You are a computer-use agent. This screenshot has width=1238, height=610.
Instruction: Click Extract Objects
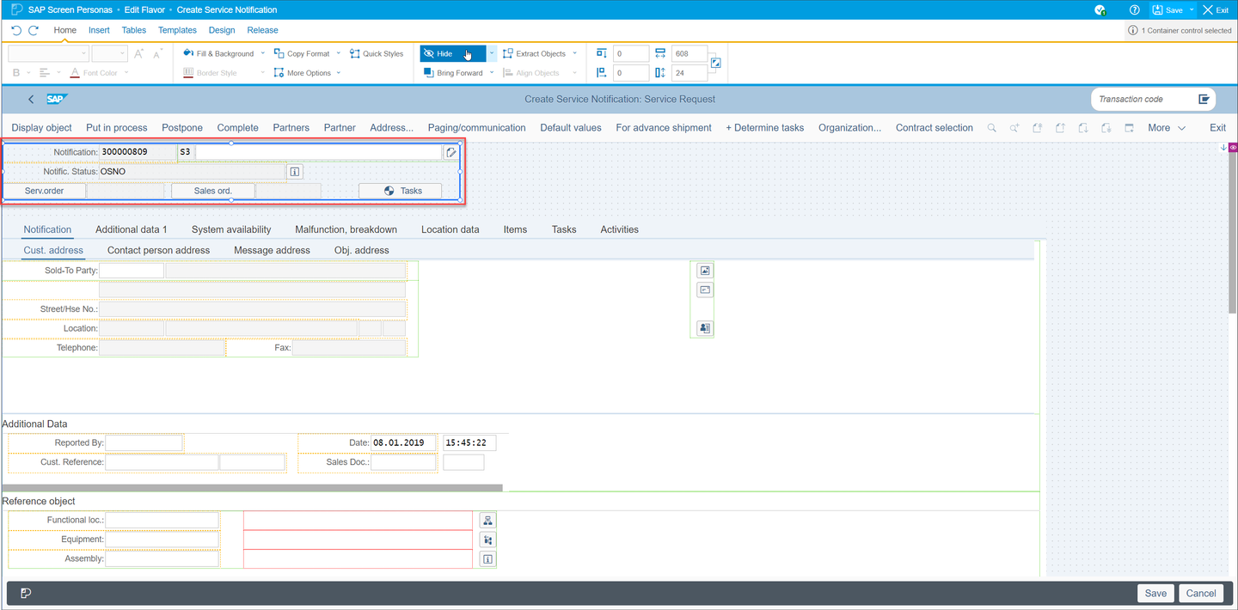pos(534,53)
